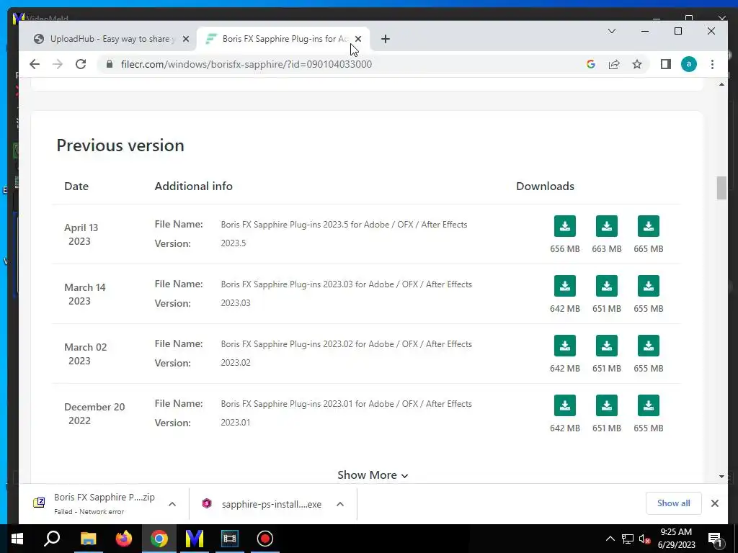Close the downloads bar

point(714,503)
